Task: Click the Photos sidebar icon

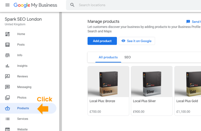Action: [x=7, y=98]
